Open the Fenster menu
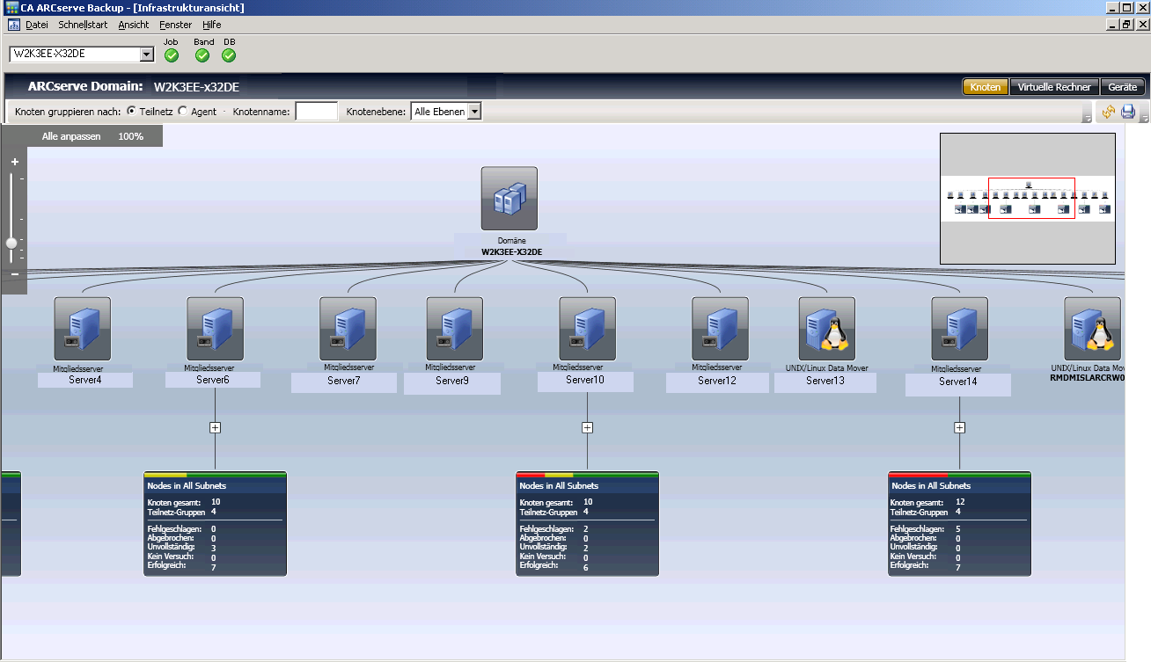 (x=176, y=25)
